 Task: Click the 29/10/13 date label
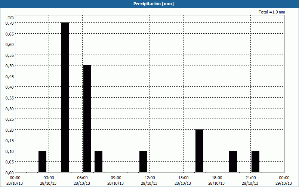pos(284,183)
